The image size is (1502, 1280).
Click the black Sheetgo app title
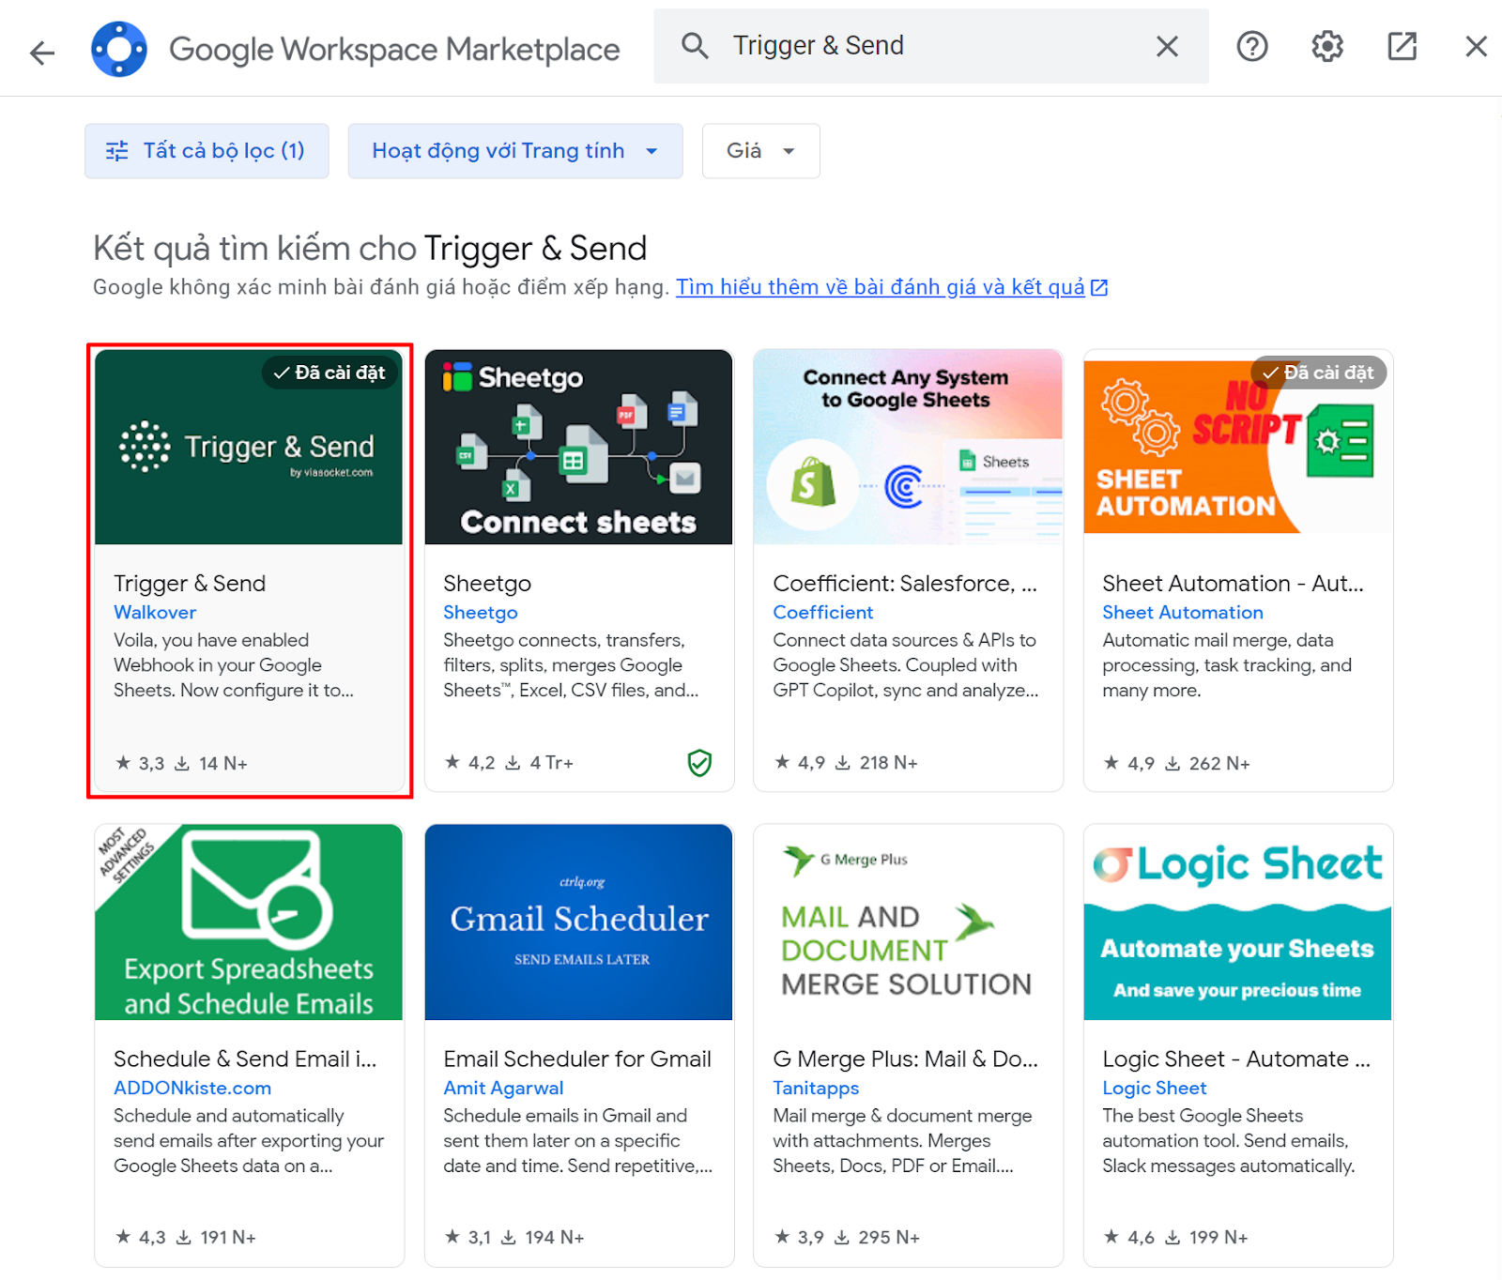[487, 584]
